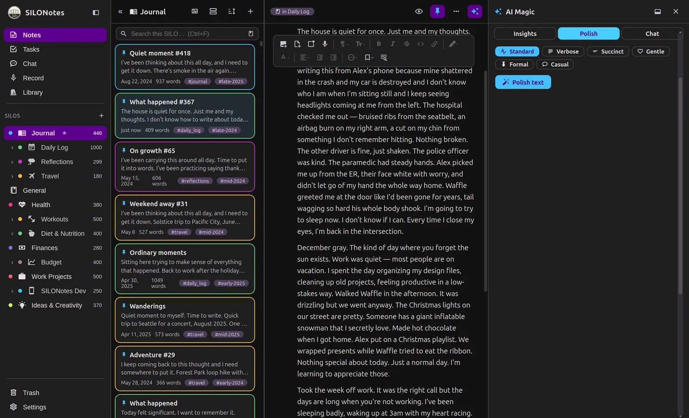689x418 pixels.
Task: Open the bookmark dropdown
Action: click(x=369, y=57)
